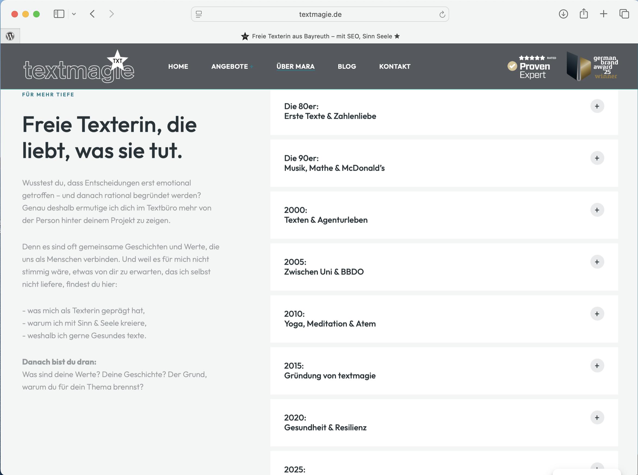The height and width of the screenshot is (475, 638).
Task: Toggle the "2015: Gründung von textmagie" plus button
Action: pyautogui.click(x=597, y=366)
